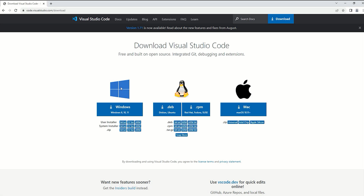Select User Installer ARM
The width and height of the screenshot is (364, 196).
(x=138, y=122)
